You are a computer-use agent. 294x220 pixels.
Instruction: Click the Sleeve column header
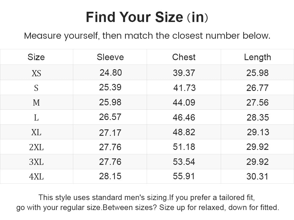click(110, 57)
